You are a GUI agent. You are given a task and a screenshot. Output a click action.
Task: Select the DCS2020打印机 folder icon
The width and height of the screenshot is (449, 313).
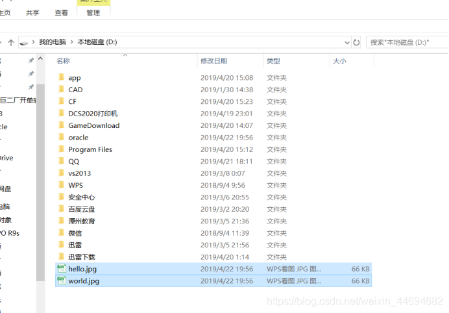(61, 113)
